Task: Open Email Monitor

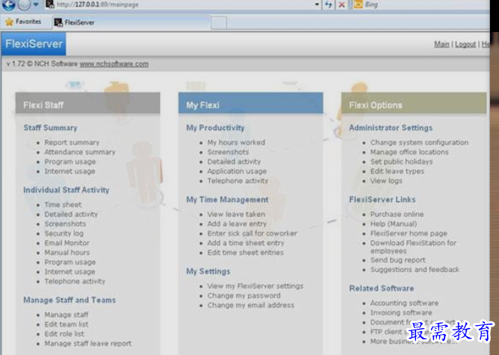Action: tap(66, 243)
